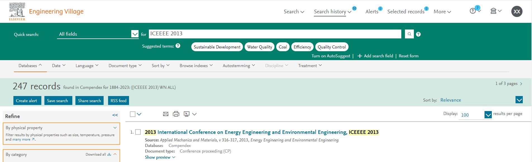Open the Databases tab
Screen dimensions: 532x162
click(30, 66)
